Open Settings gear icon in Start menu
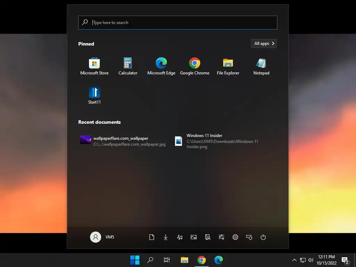This screenshot has height=267, width=356. click(235, 237)
